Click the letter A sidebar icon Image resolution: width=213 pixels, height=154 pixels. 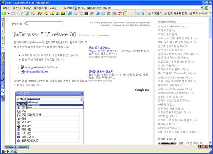click(3, 31)
